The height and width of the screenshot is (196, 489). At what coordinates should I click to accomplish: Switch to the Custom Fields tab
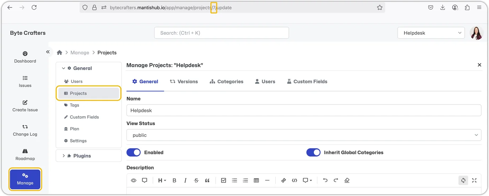(x=307, y=82)
